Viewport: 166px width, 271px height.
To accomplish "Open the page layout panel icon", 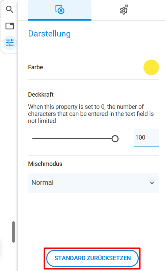I will pyautogui.click(x=10, y=26).
